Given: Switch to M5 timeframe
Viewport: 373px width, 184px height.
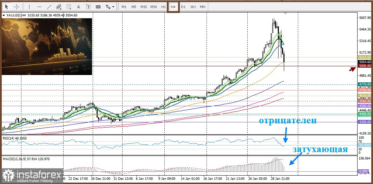Looking at the screenshot, I should point(134,7).
